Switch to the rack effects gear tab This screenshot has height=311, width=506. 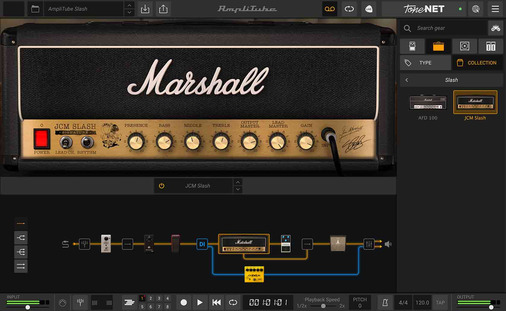(491, 46)
